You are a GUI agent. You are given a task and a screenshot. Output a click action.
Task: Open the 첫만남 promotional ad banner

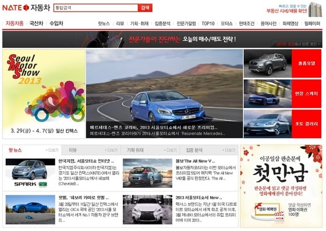point(281,186)
